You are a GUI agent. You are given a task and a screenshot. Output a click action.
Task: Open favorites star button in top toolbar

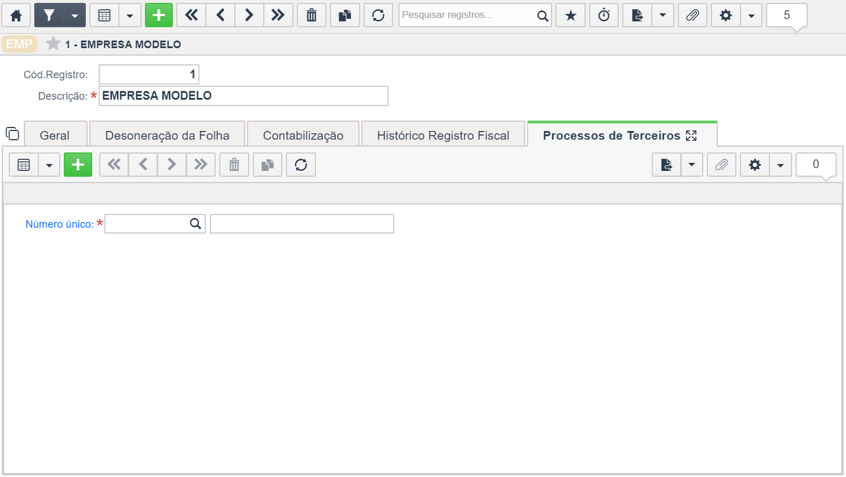pos(571,16)
